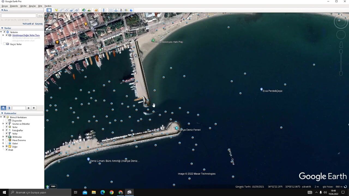The height and width of the screenshot is (196, 349).
Task: Check the Geçici Yerler checkbox
Action: 4,44
